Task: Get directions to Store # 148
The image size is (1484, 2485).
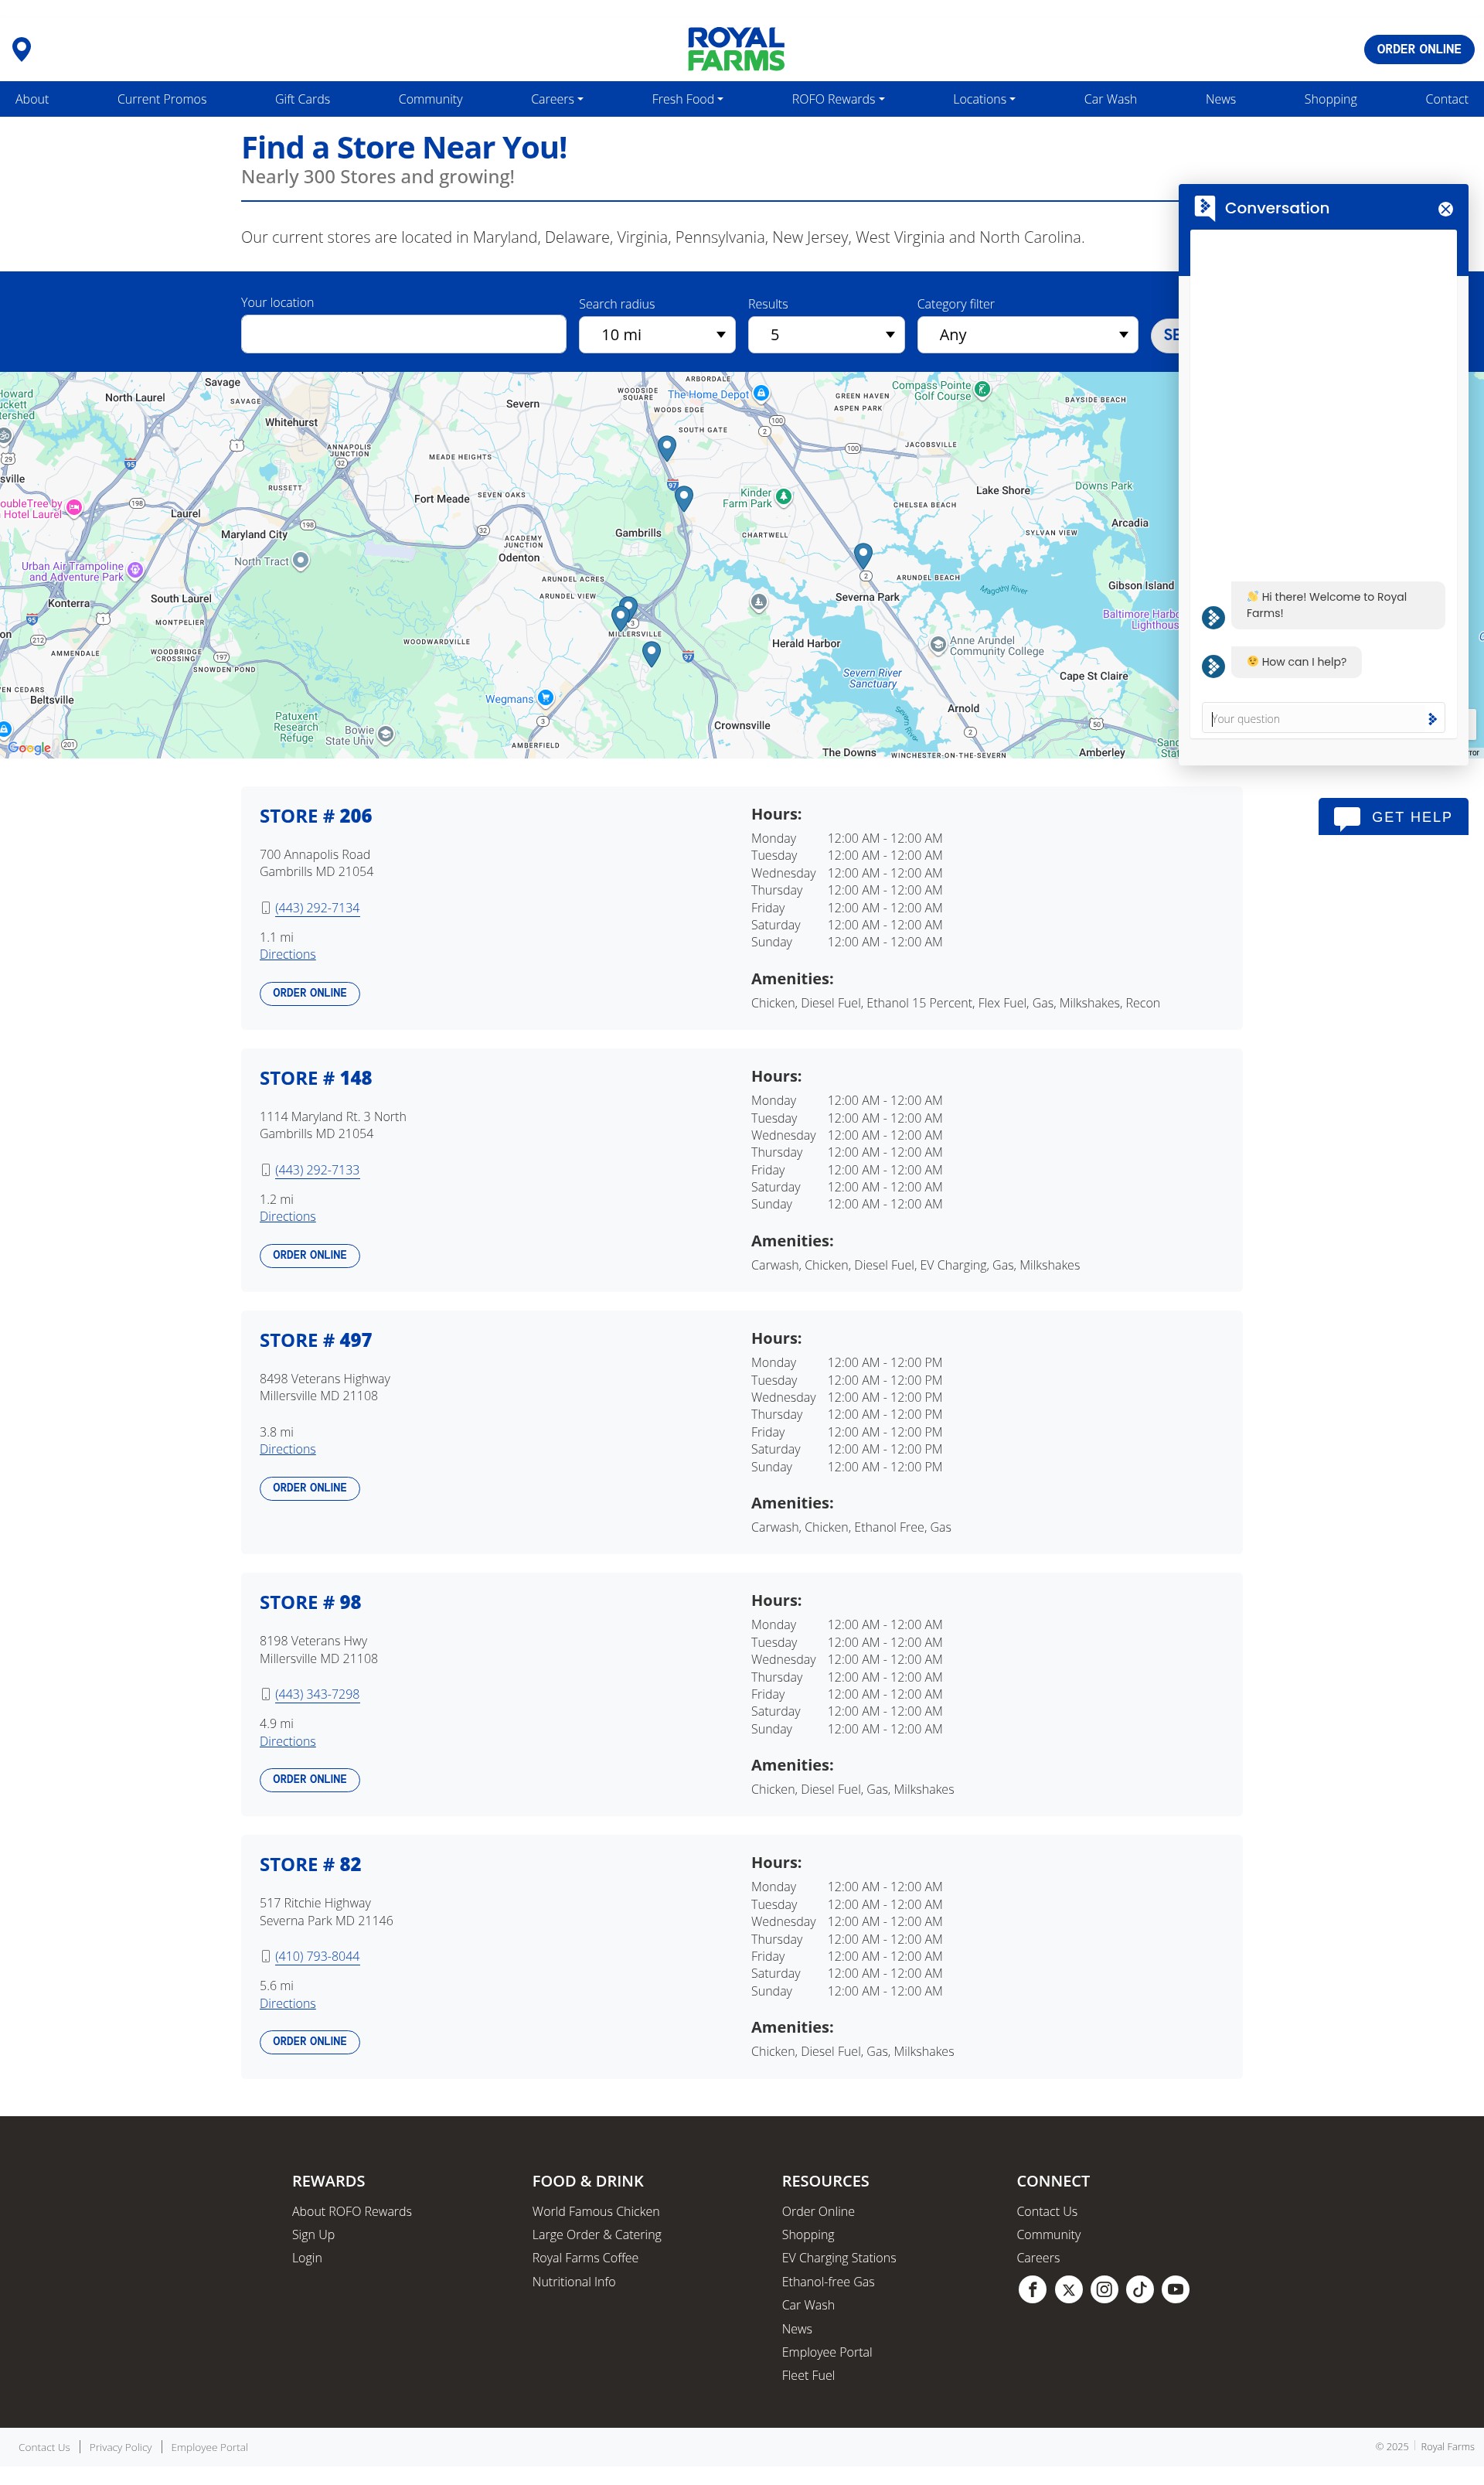Action: click(287, 1216)
